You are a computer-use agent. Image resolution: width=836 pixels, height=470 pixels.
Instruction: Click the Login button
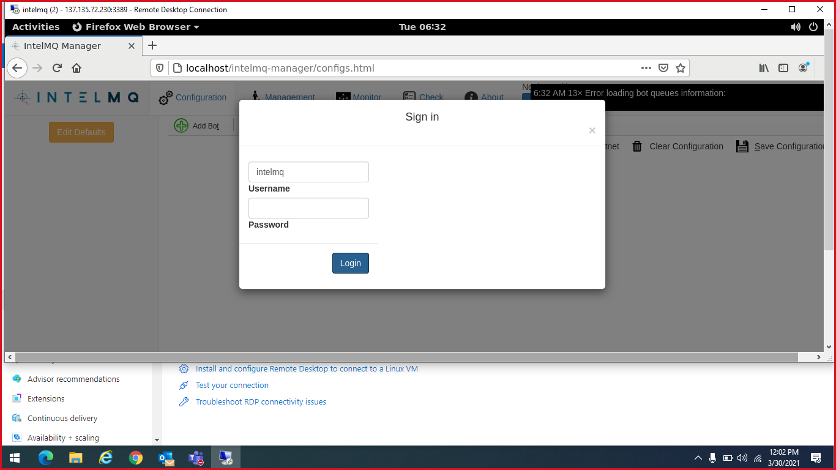[350, 263]
